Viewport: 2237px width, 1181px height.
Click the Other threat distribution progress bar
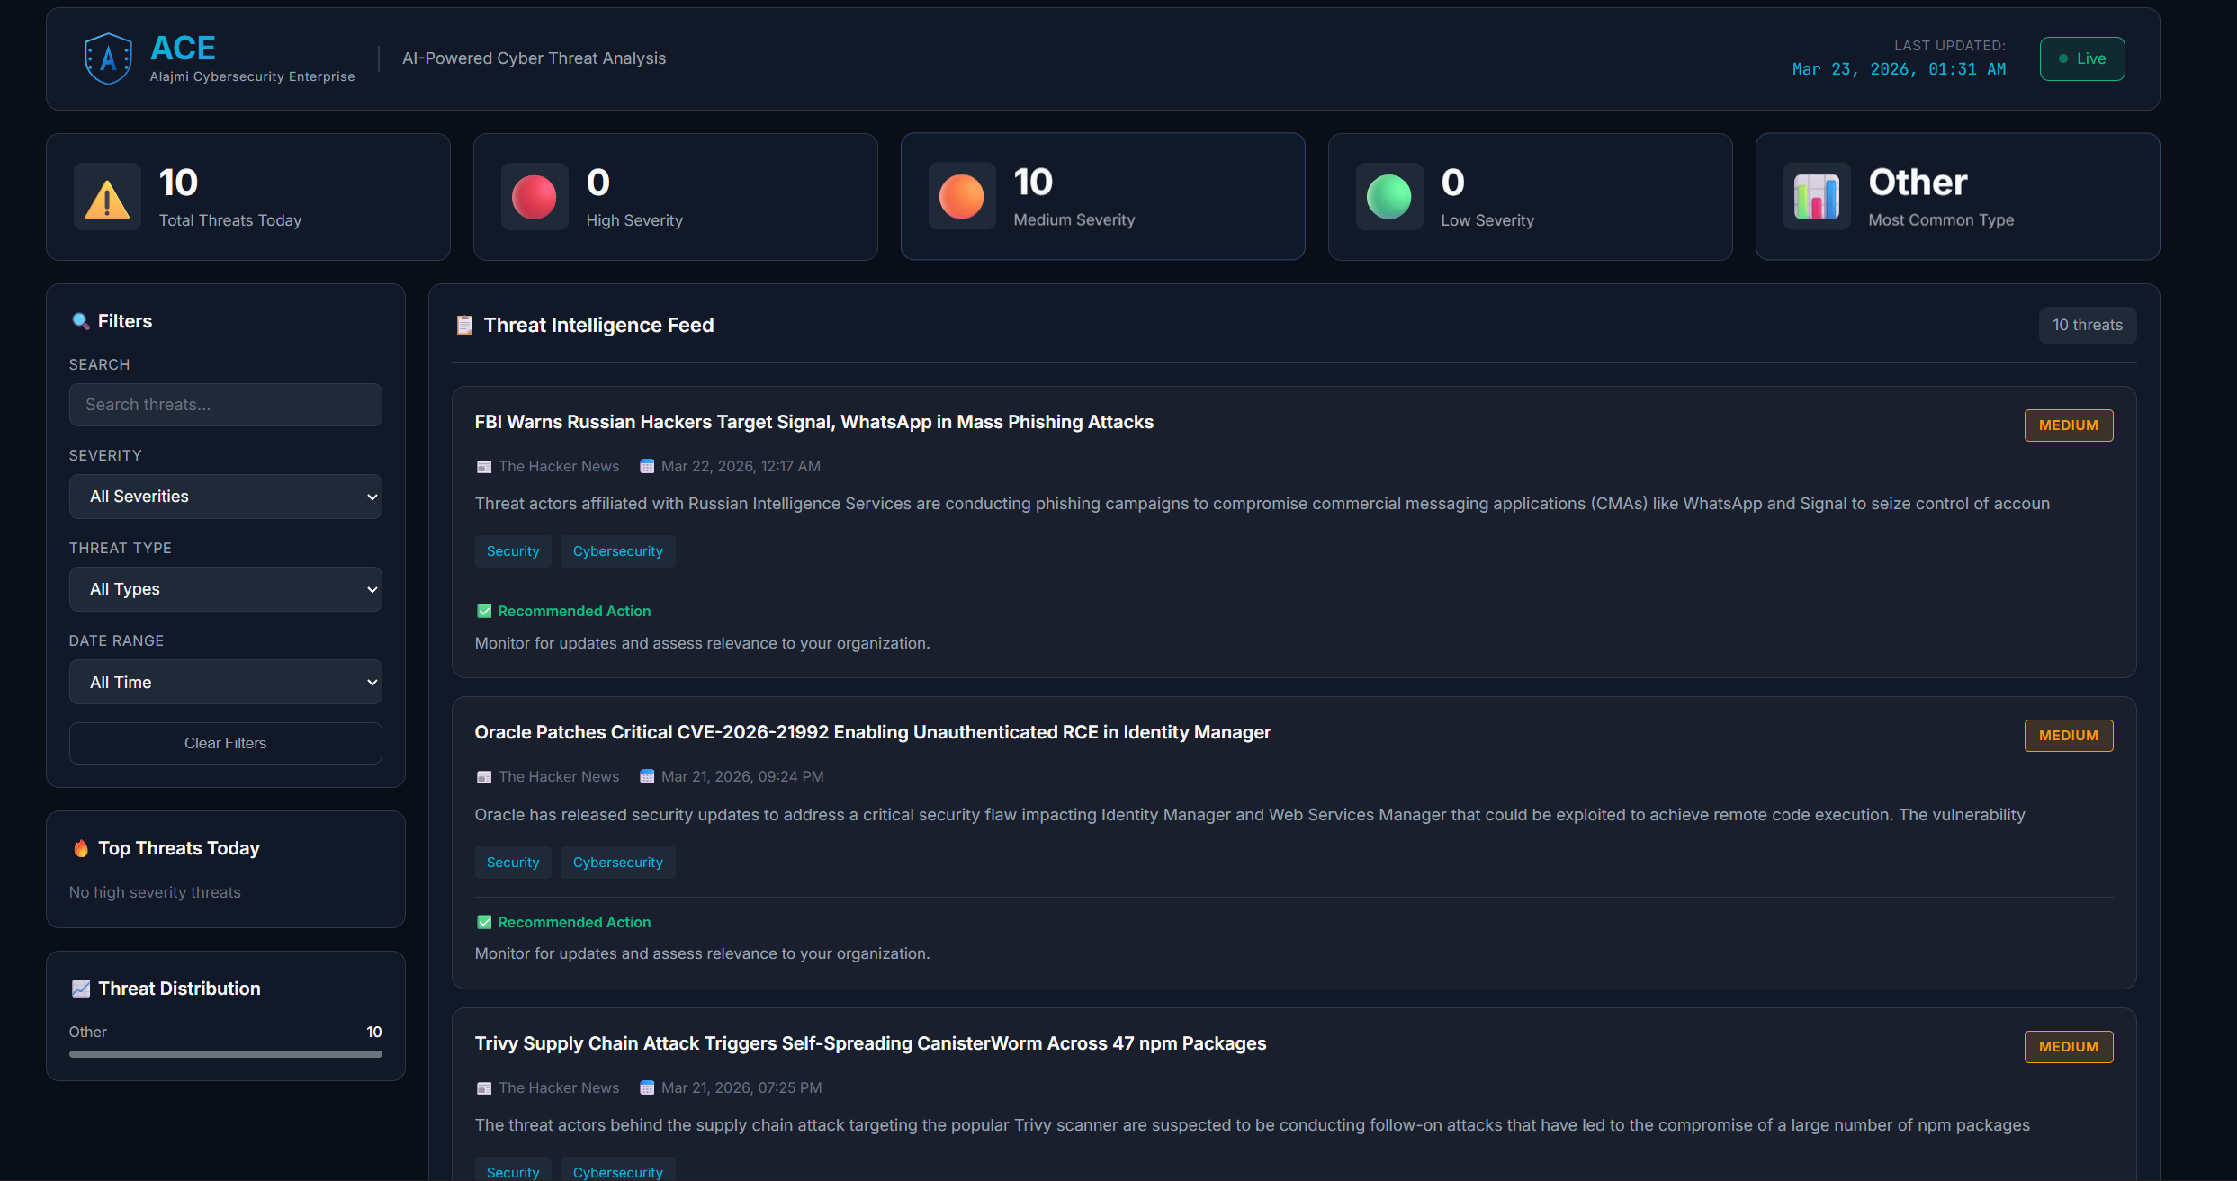coord(225,1054)
